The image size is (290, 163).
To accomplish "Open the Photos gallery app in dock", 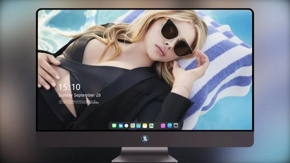I will (x=151, y=126).
